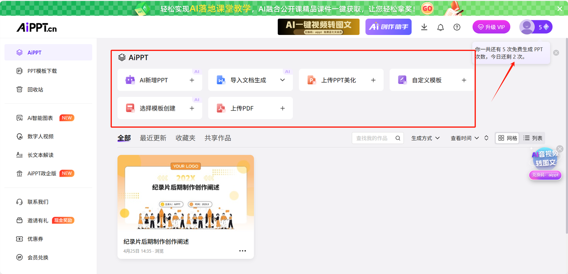Open 会员兑换 in sidebar
The height and width of the screenshot is (274, 568).
48,258
